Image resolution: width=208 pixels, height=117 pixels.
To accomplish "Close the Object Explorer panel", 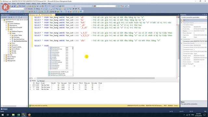I will (x=27, y=15).
